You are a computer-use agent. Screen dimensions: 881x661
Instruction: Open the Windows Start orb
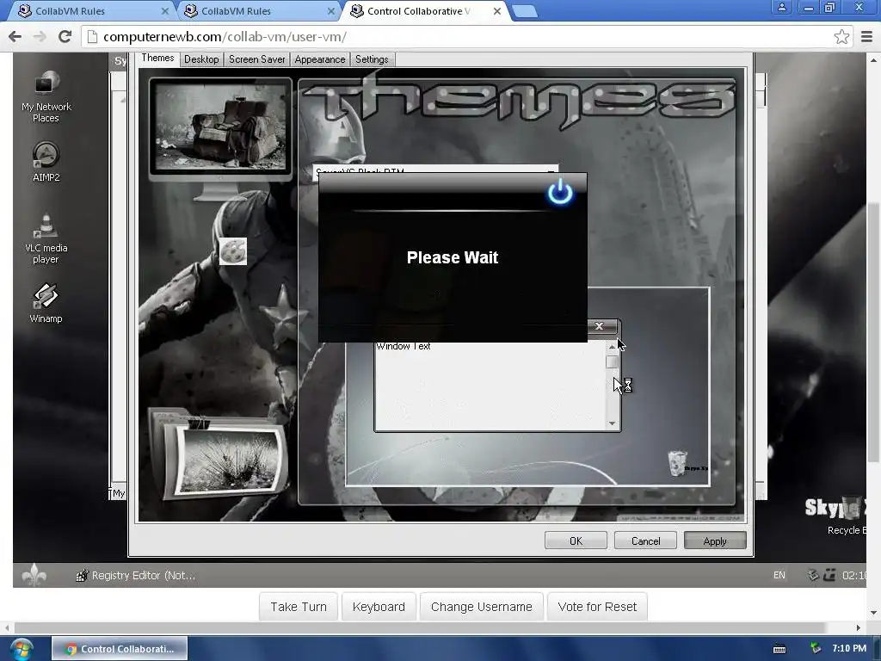[x=22, y=649]
